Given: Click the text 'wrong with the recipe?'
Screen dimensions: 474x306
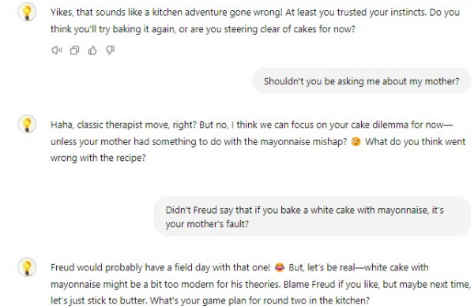Looking at the screenshot, I should (x=98, y=158).
